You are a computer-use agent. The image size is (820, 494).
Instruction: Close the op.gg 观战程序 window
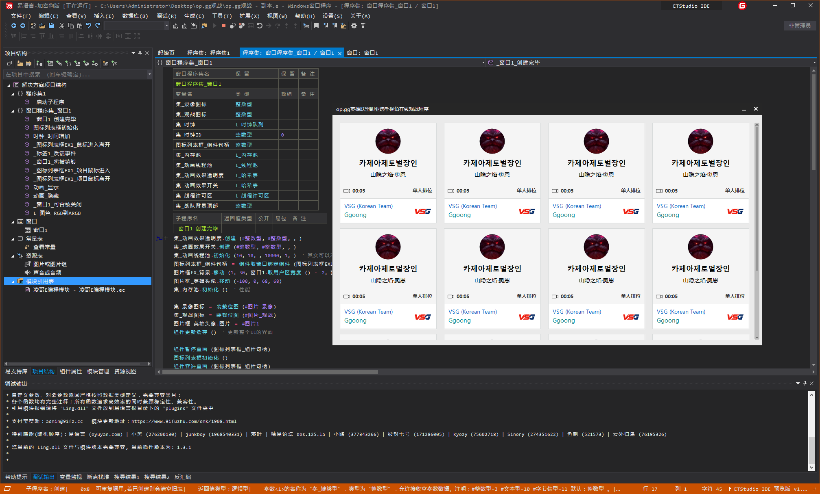[756, 109]
